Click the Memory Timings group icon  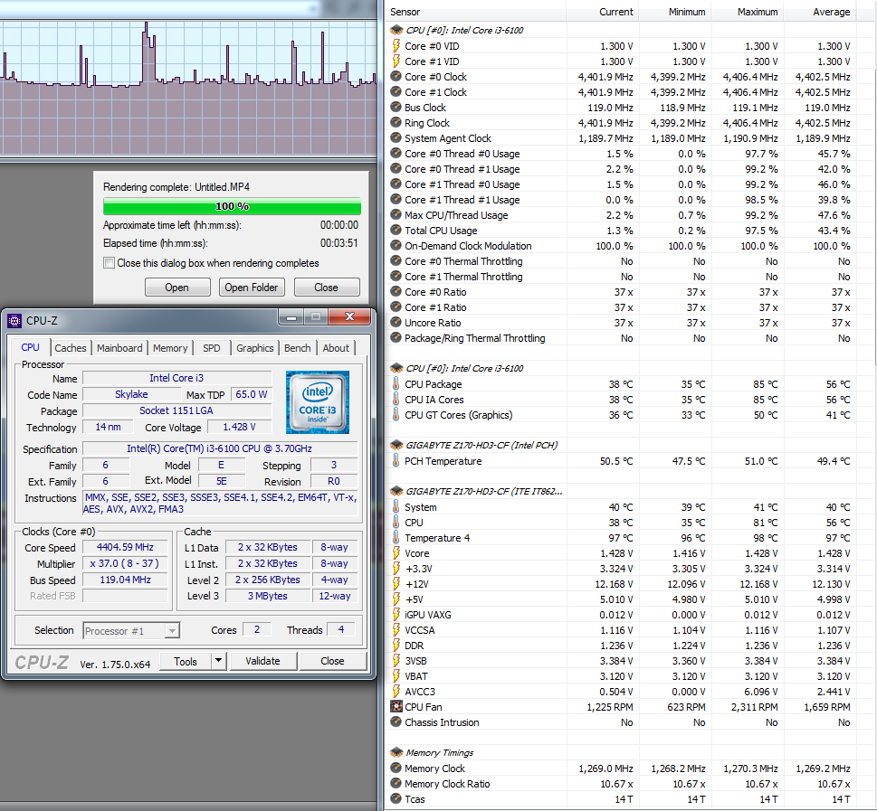coord(396,753)
